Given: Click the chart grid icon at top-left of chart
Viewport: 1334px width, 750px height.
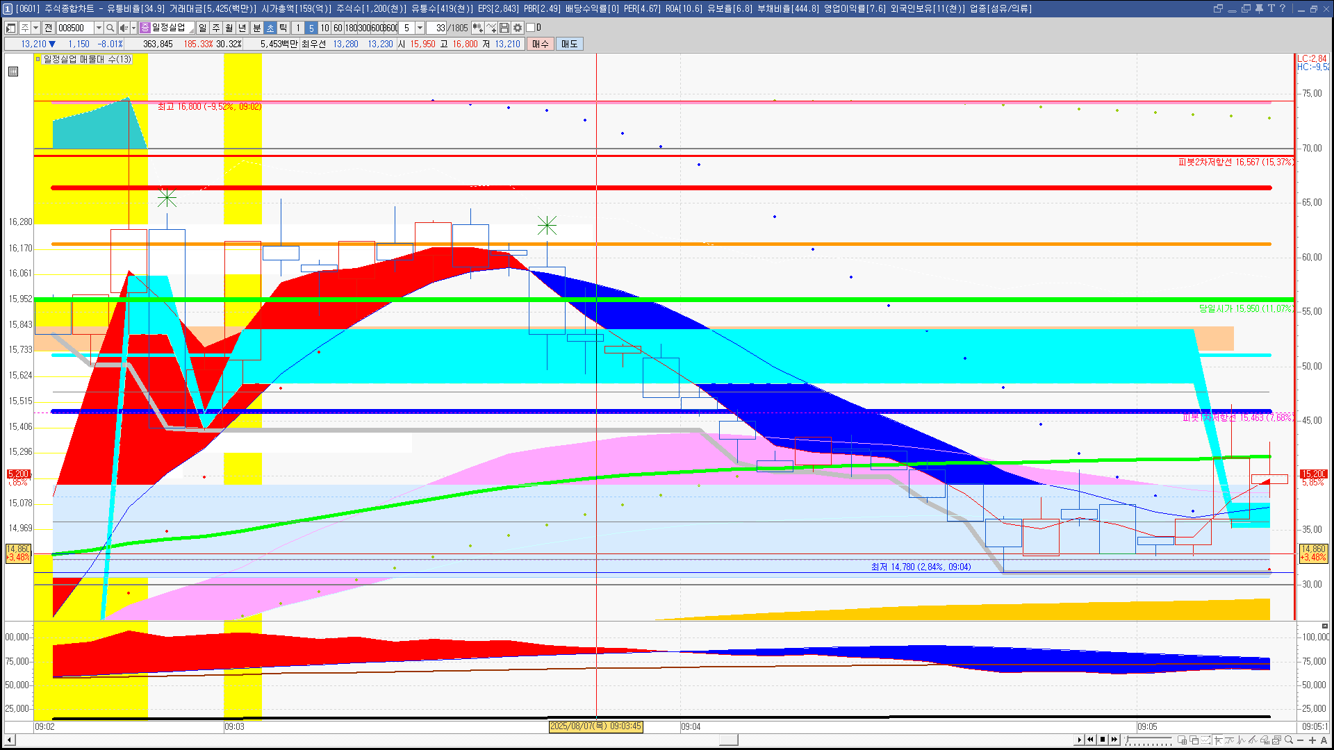Looking at the screenshot, I should [13, 72].
